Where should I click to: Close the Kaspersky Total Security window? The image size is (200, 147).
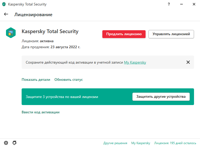pyautogui.click(x=194, y=4)
